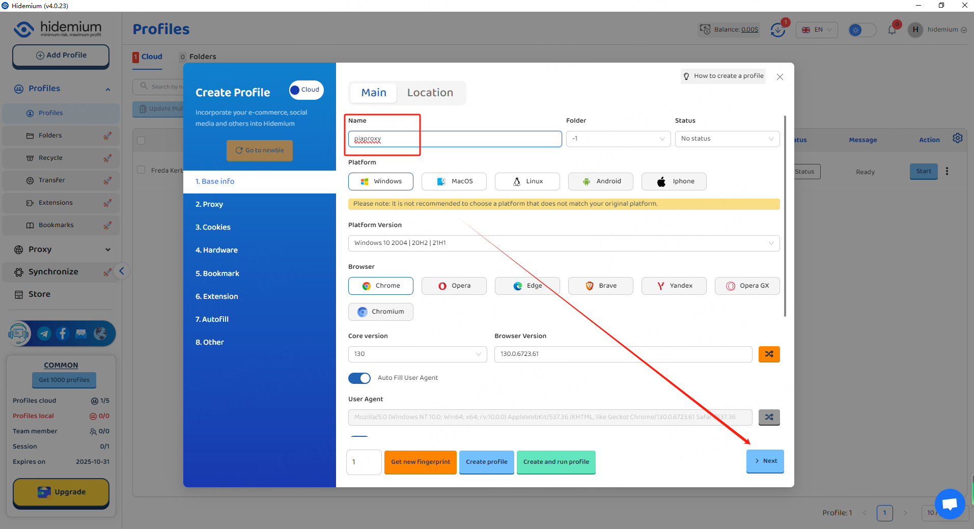
Task: Open the notifications bell icon
Action: [892, 30]
